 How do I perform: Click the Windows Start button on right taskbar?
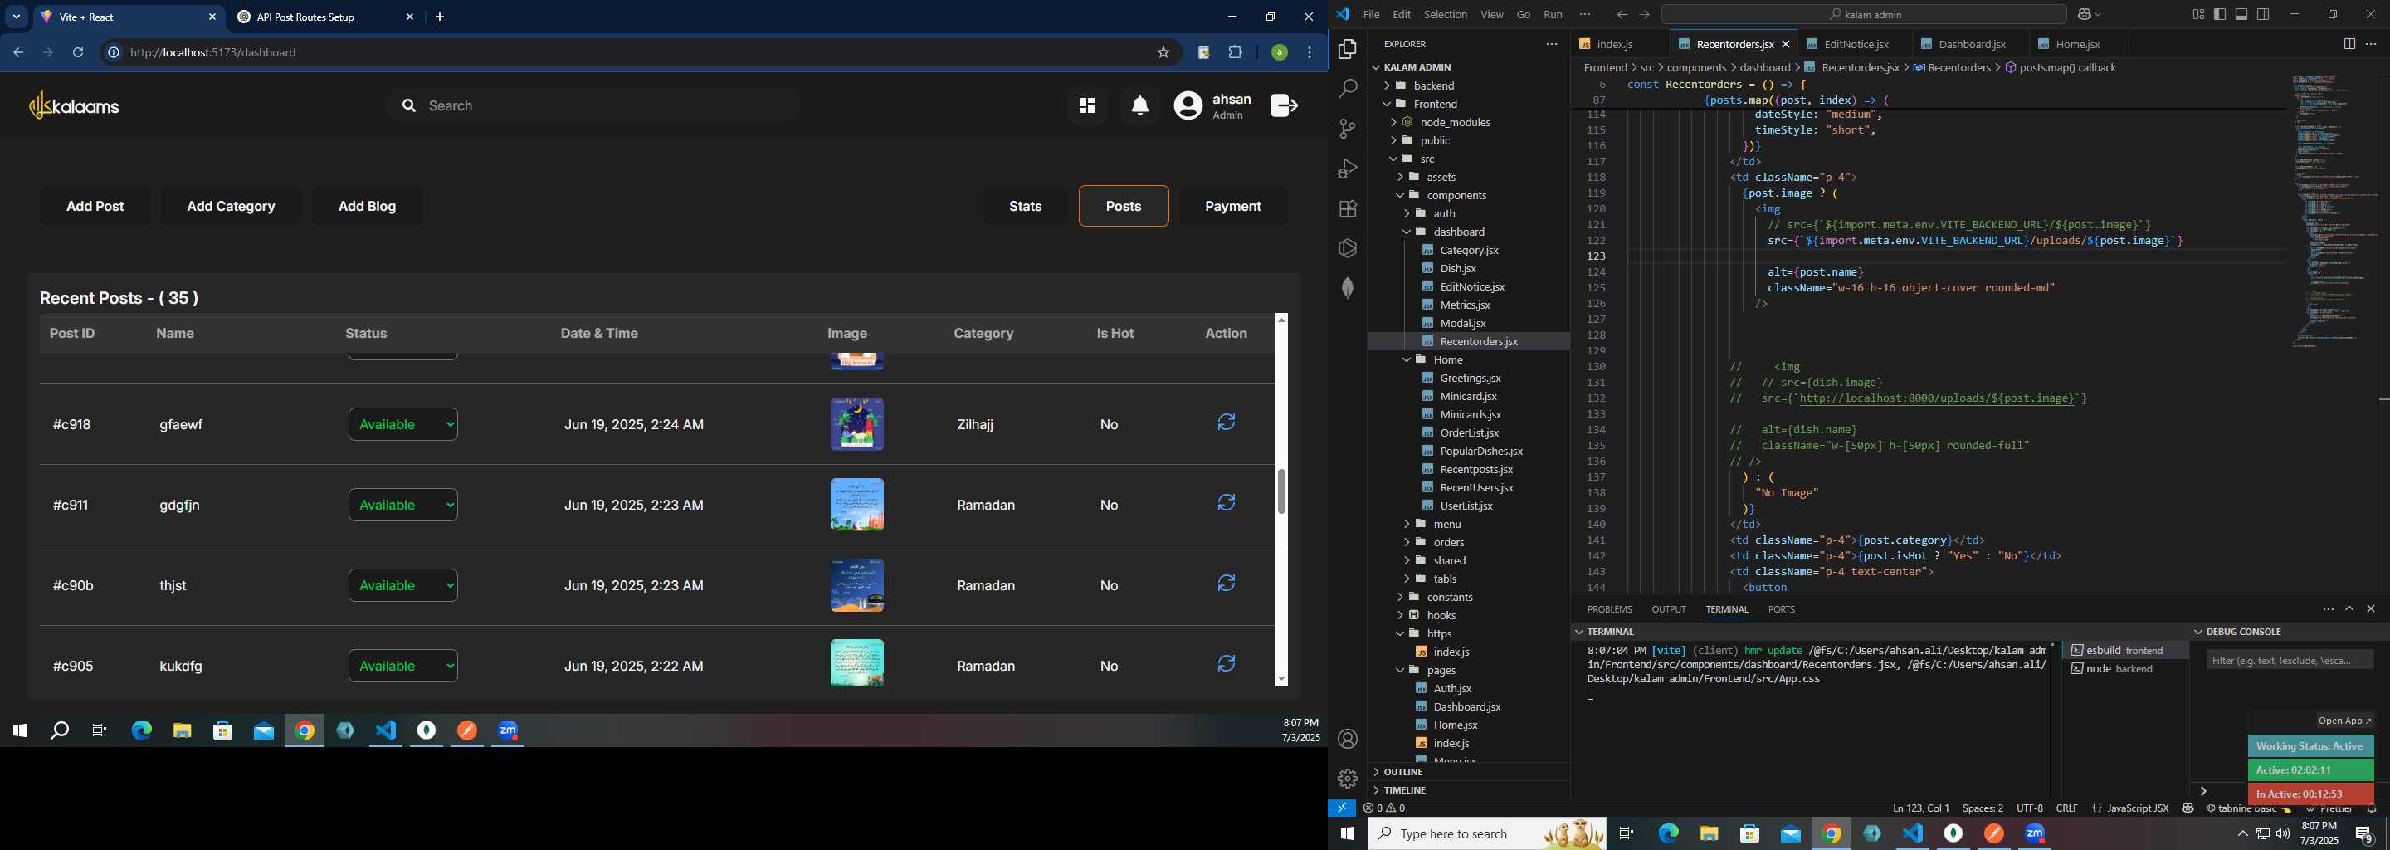coord(1347,833)
